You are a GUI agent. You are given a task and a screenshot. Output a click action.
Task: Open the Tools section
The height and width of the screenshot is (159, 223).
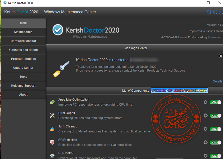(x=23, y=77)
